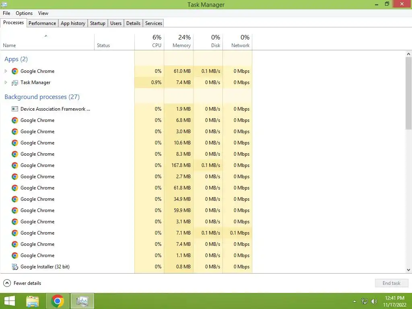
Task: Click the Task Manager taskbar button
Action: tap(82, 301)
